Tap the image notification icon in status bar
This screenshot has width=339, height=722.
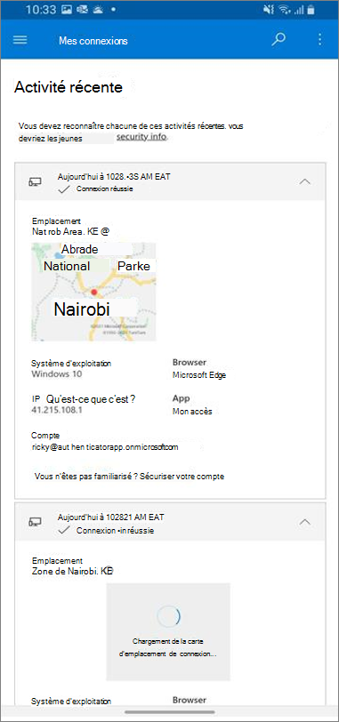click(67, 9)
